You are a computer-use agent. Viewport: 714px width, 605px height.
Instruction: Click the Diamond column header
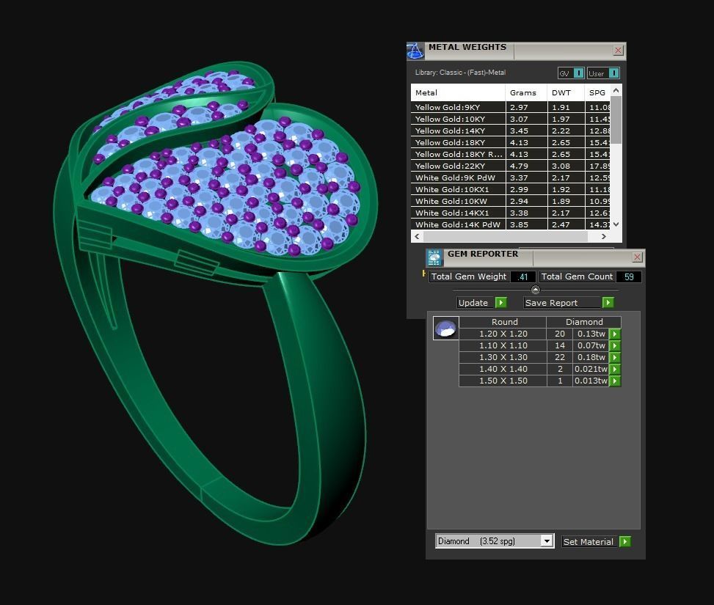[x=584, y=322]
